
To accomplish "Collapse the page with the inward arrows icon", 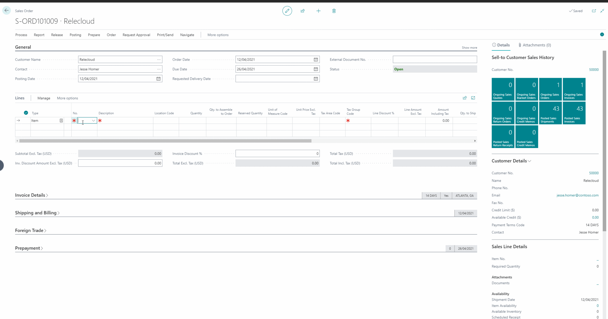I will click(602, 11).
